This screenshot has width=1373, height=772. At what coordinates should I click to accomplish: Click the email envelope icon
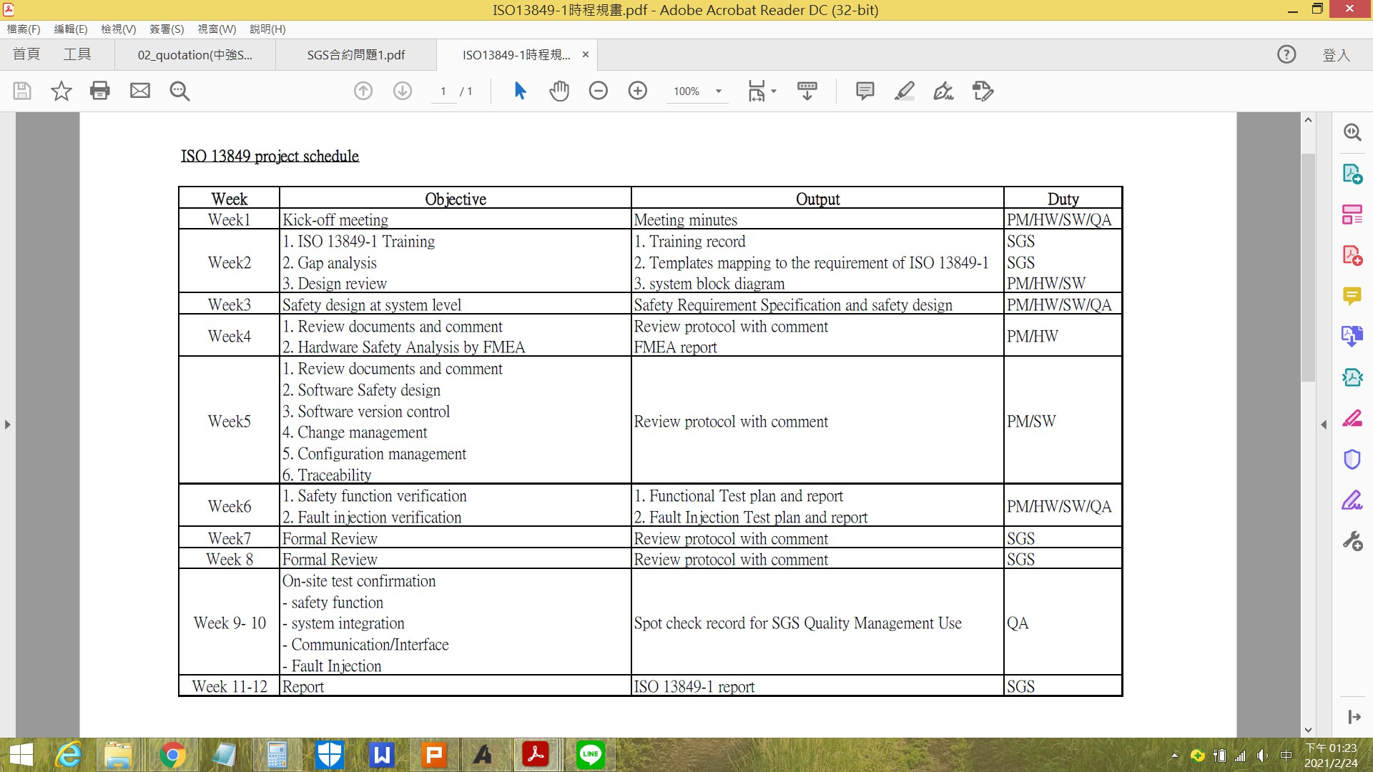click(140, 91)
